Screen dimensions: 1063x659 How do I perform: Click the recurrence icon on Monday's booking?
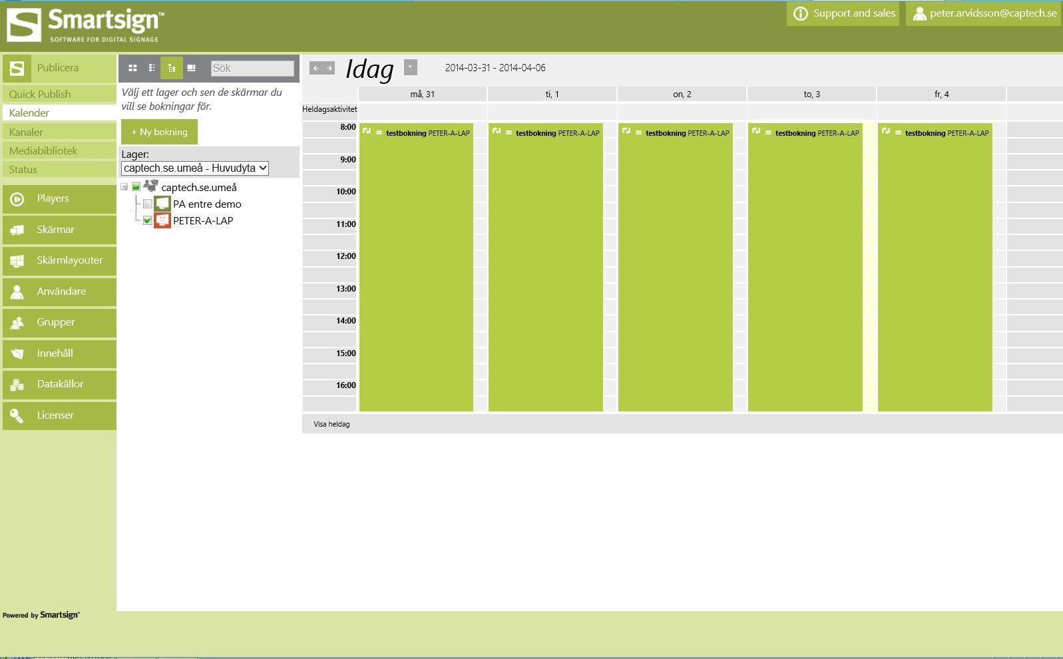point(367,131)
